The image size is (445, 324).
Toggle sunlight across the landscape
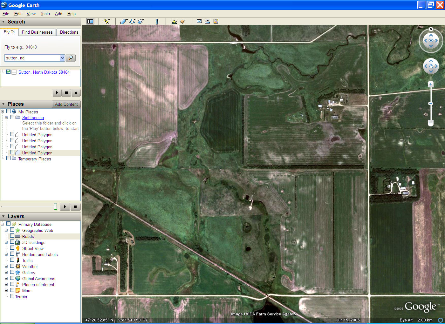174,21
